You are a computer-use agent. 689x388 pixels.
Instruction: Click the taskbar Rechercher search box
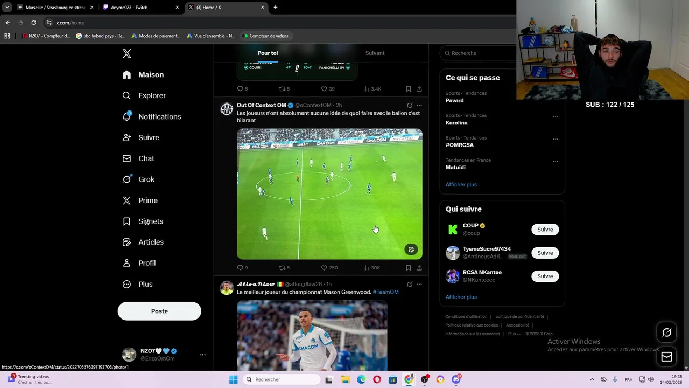tap(281, 379)
